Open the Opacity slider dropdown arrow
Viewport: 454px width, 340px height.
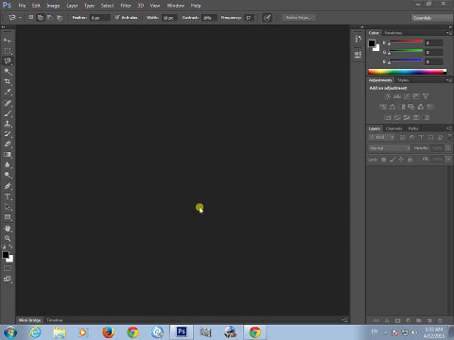tap(448, 148)
